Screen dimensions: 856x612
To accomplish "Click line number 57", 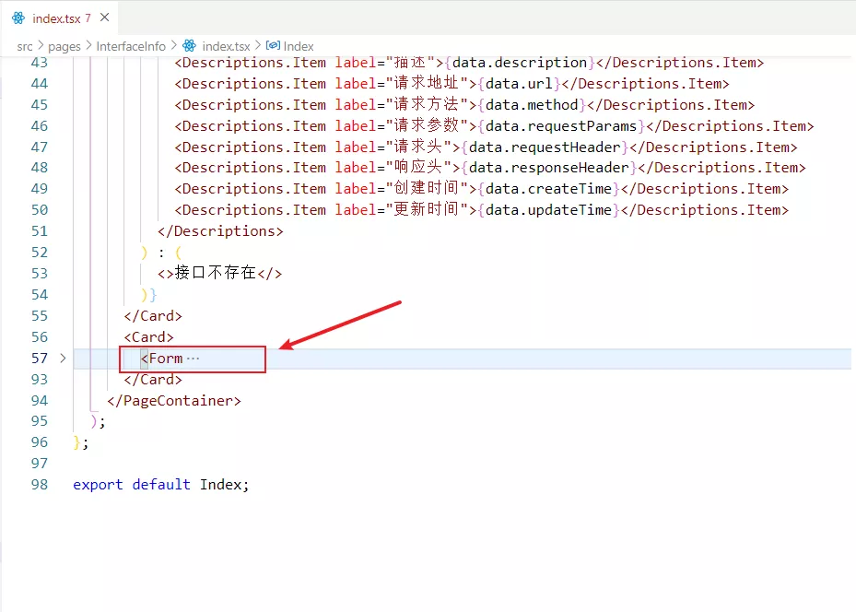I will pyautogui.click(x=40, y=359).
